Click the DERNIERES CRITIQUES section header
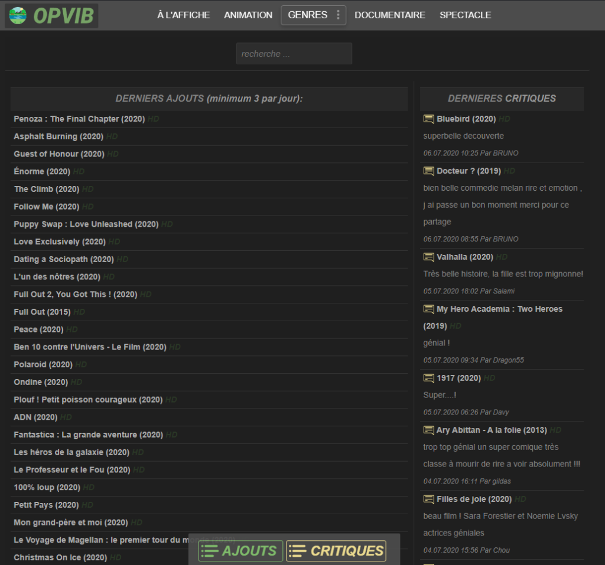Image resolution: width=605 pixels, height=565 pixels. point(502,99)
